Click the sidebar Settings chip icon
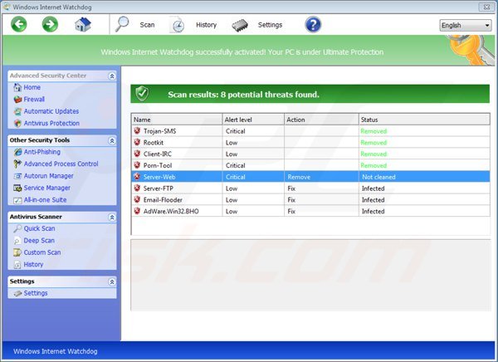Viewport: 498px width, 362px height. click(18, 293)
